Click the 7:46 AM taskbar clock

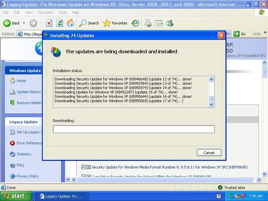[256, 196]
